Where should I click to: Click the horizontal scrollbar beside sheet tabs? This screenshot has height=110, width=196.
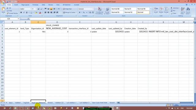pyautogui.click(x=156, y=103)
